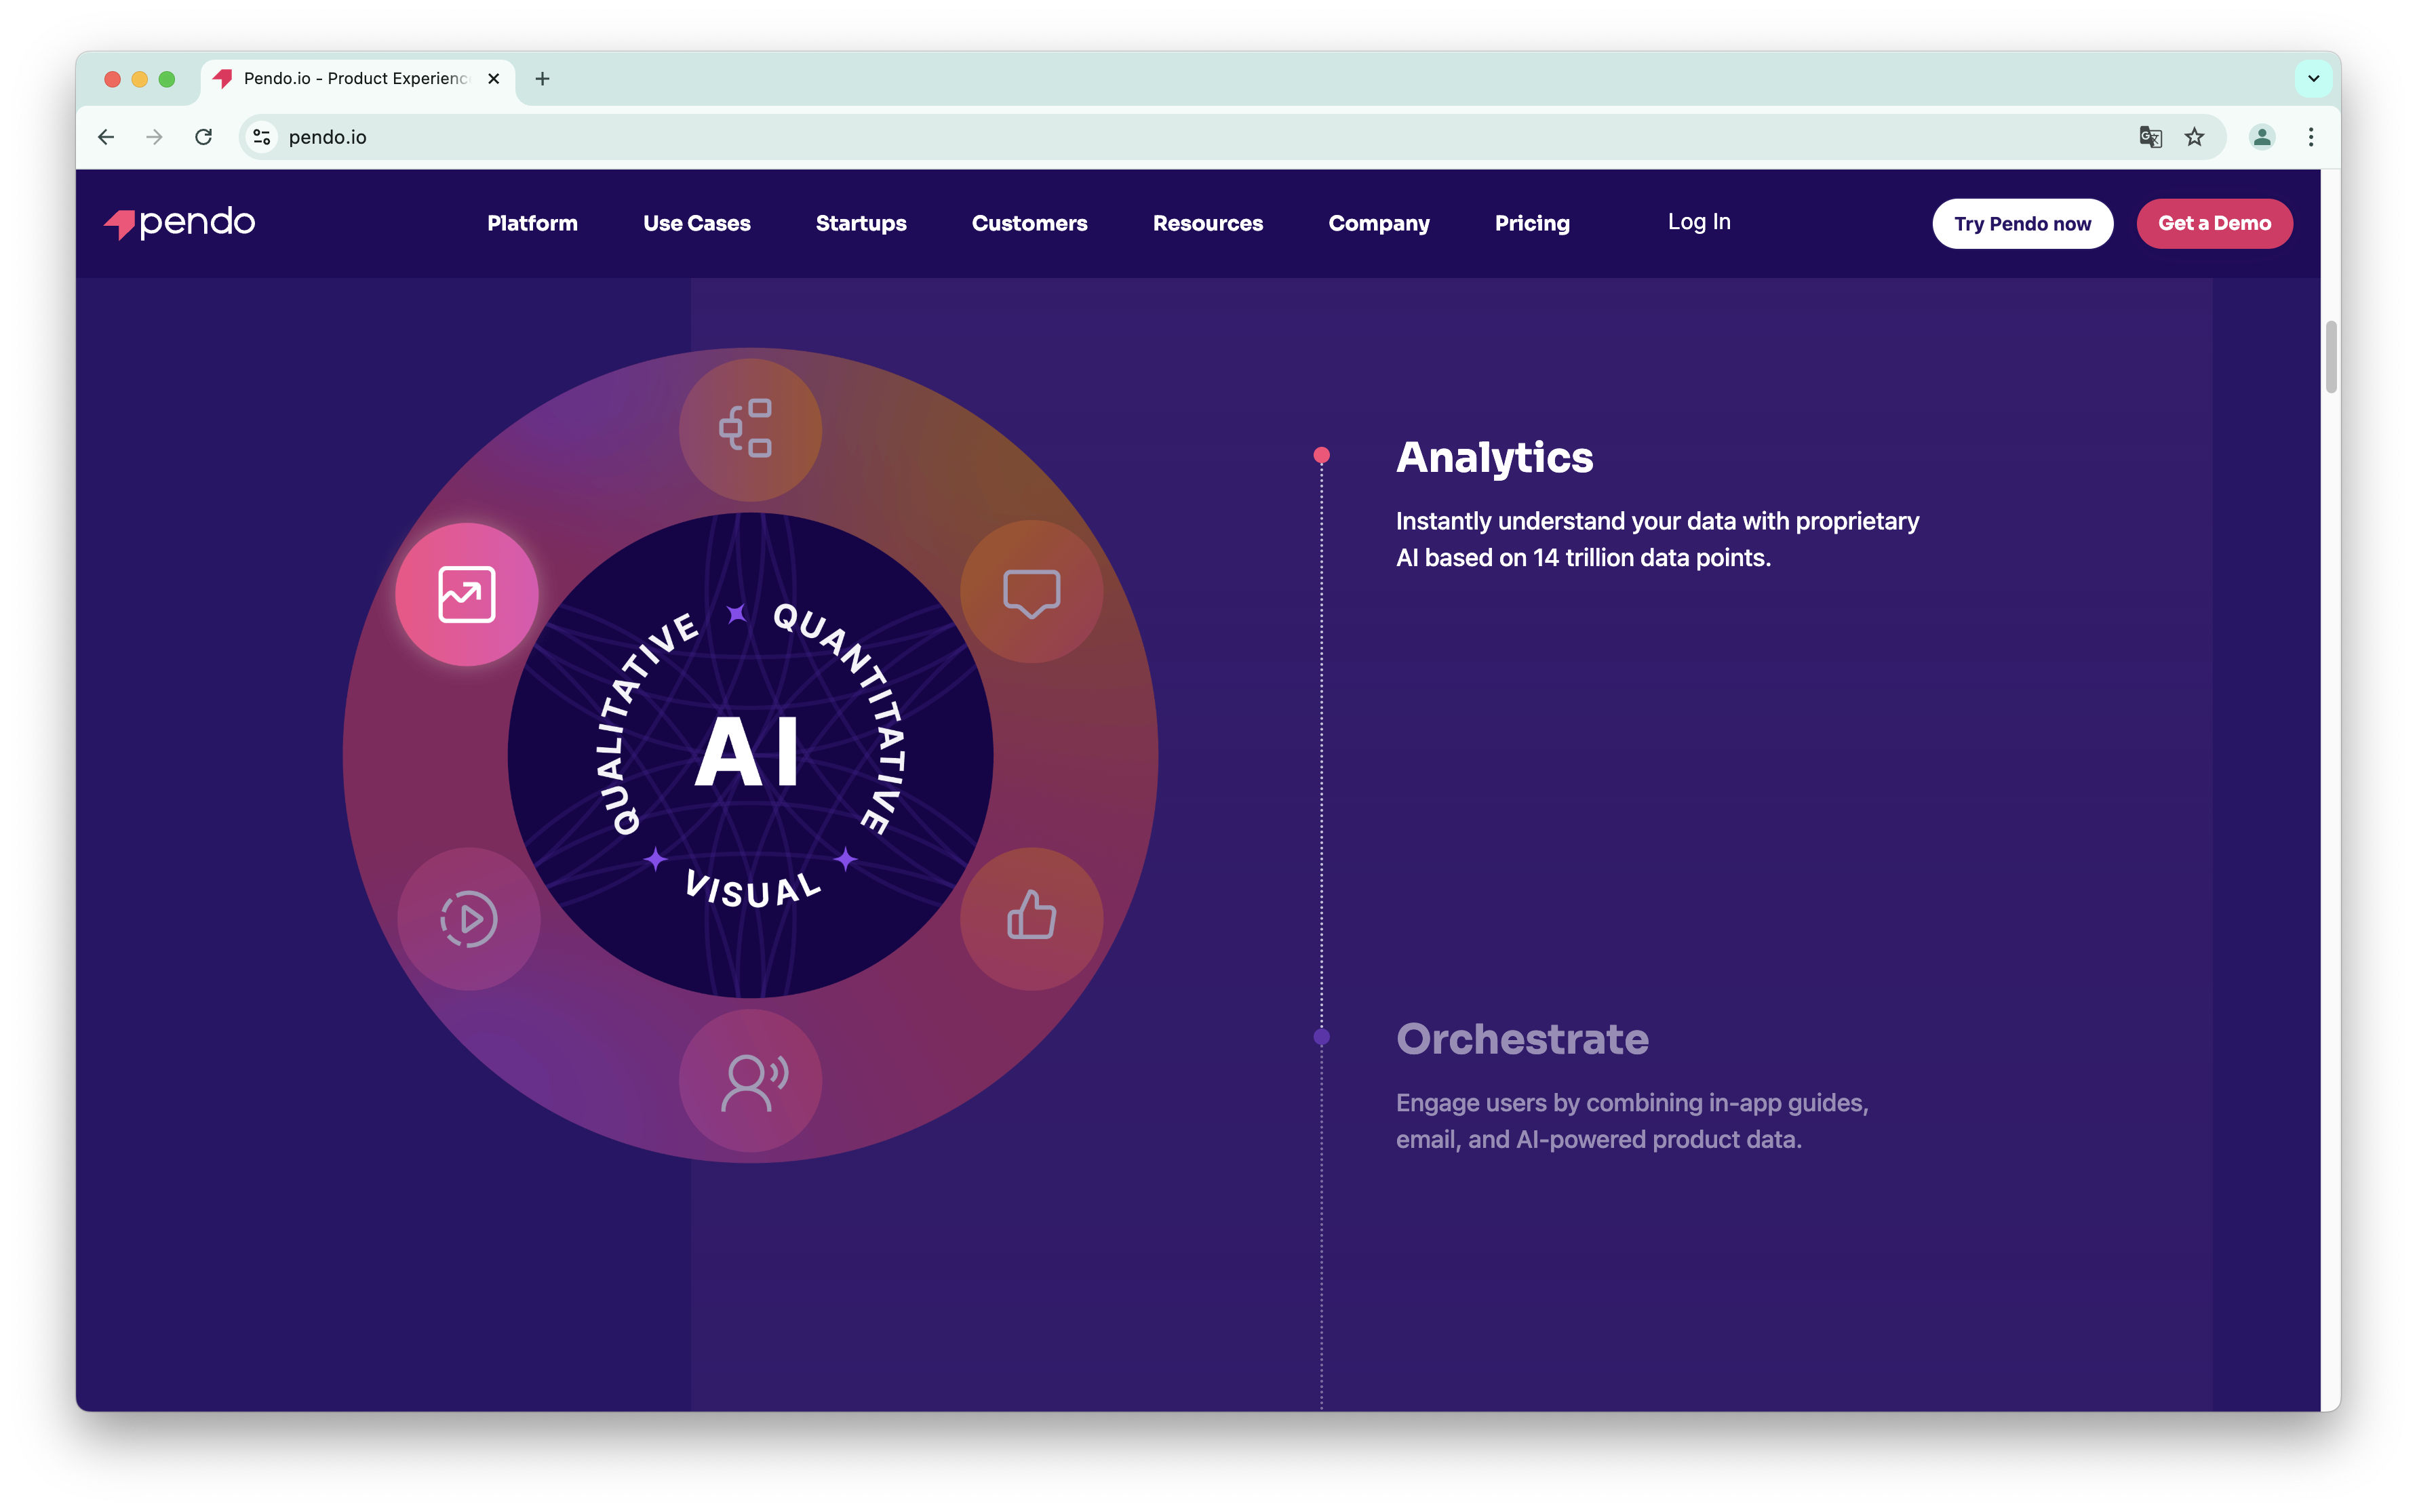Select the session replay play icon

tap(469, 918)
